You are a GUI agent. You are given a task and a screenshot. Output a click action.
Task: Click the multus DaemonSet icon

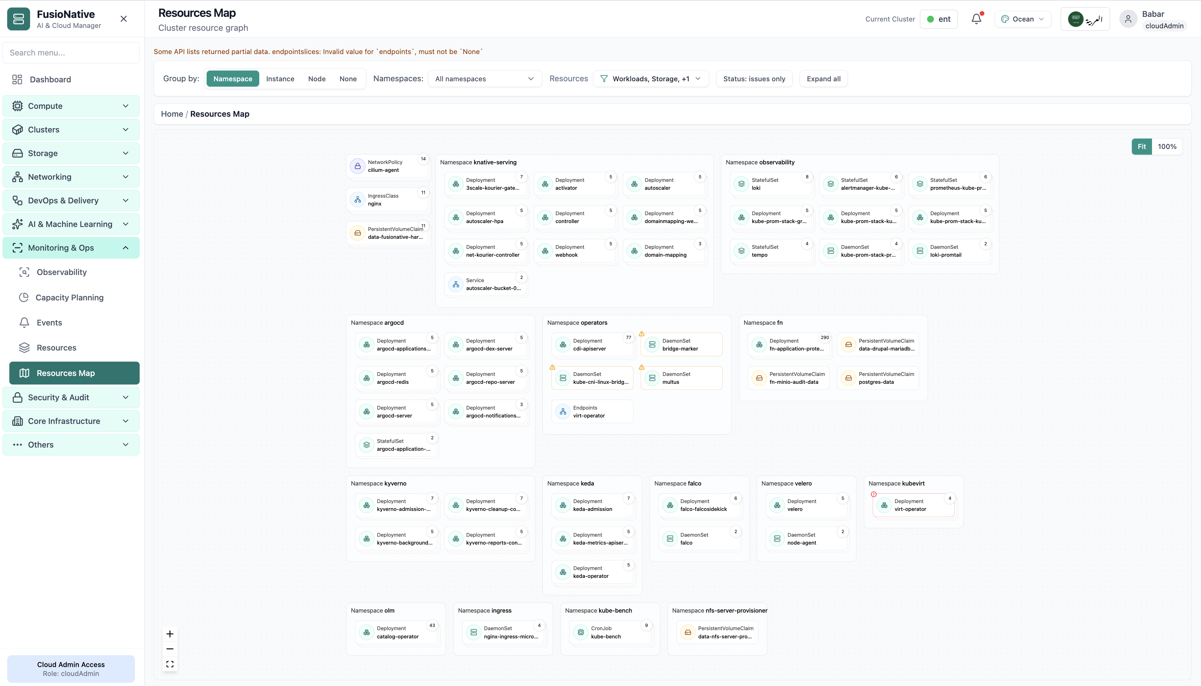click(652, 378)
